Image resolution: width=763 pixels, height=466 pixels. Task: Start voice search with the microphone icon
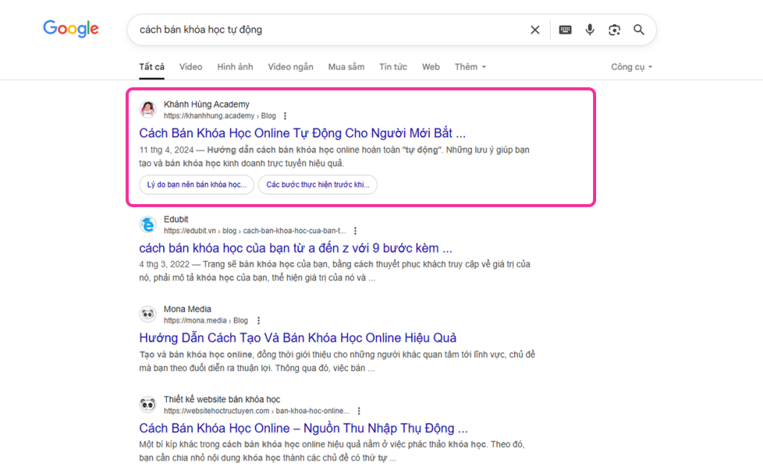[x=590, y=30]
